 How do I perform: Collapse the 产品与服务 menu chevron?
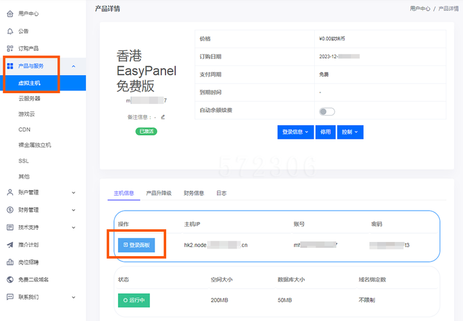tap(74, 66)
